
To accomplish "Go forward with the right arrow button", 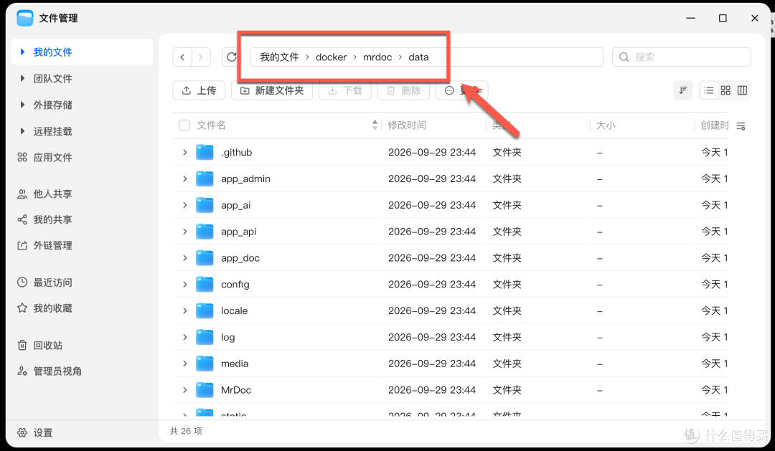I will tap(201, 57).
